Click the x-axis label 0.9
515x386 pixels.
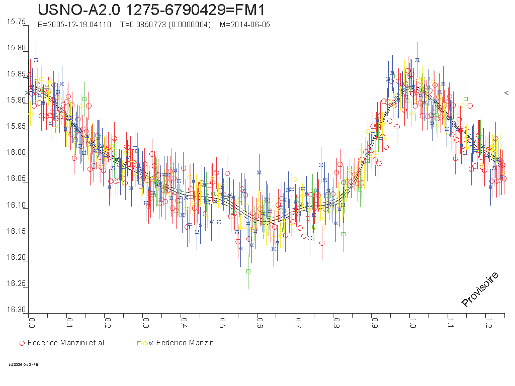point(374,323)
